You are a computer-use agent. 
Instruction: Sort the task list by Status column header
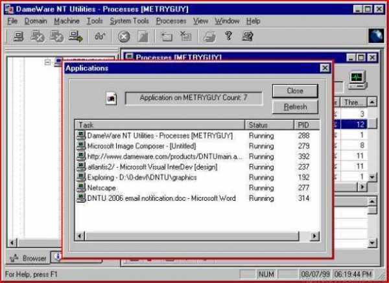click(x=270, y=125)
